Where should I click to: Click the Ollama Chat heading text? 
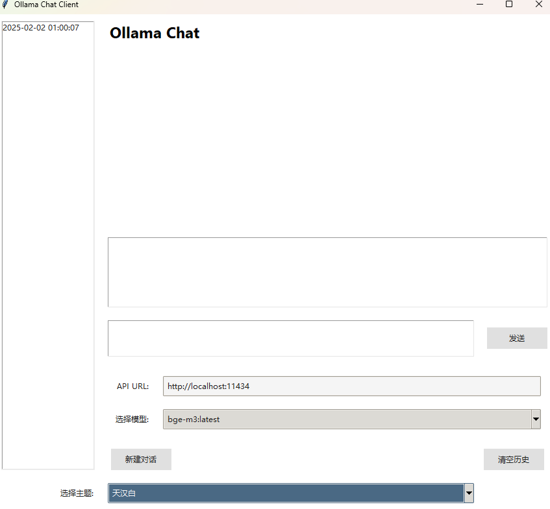click(x=154, y=32)
